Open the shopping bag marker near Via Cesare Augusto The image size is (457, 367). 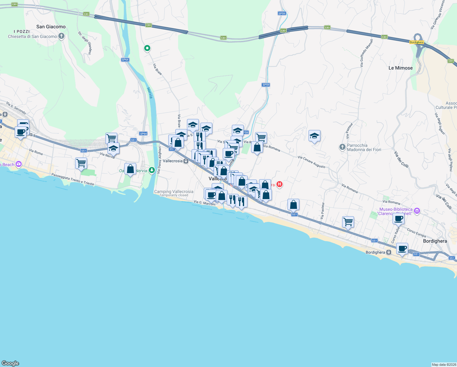coord(294,204)
